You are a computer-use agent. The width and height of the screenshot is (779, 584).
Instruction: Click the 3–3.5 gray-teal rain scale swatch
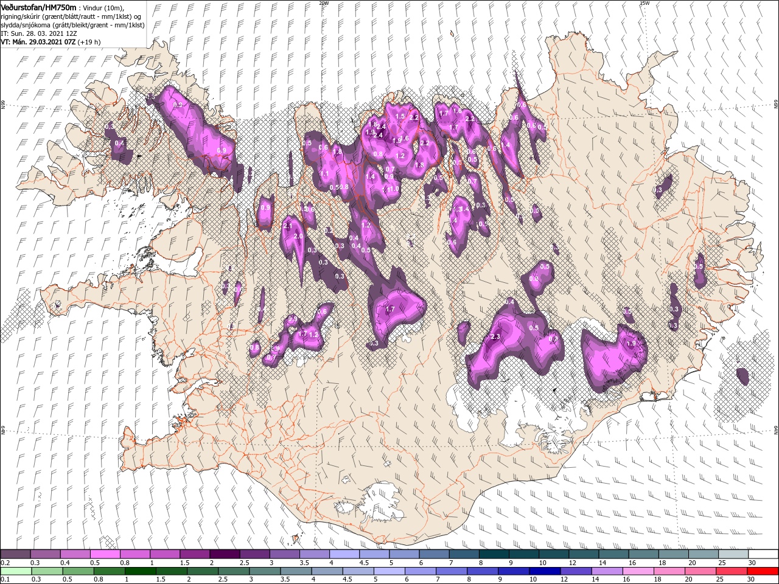pyautogui.click(x=265, y=571)
